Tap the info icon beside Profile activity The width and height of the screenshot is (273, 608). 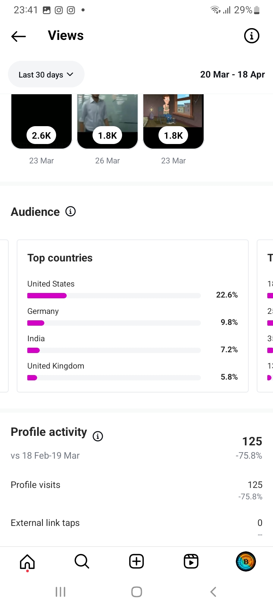click(x=98, y=436)
